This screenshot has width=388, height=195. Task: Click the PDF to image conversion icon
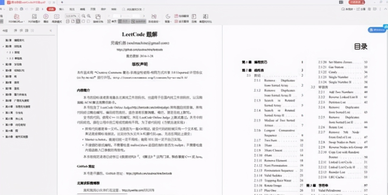point(35,16)
